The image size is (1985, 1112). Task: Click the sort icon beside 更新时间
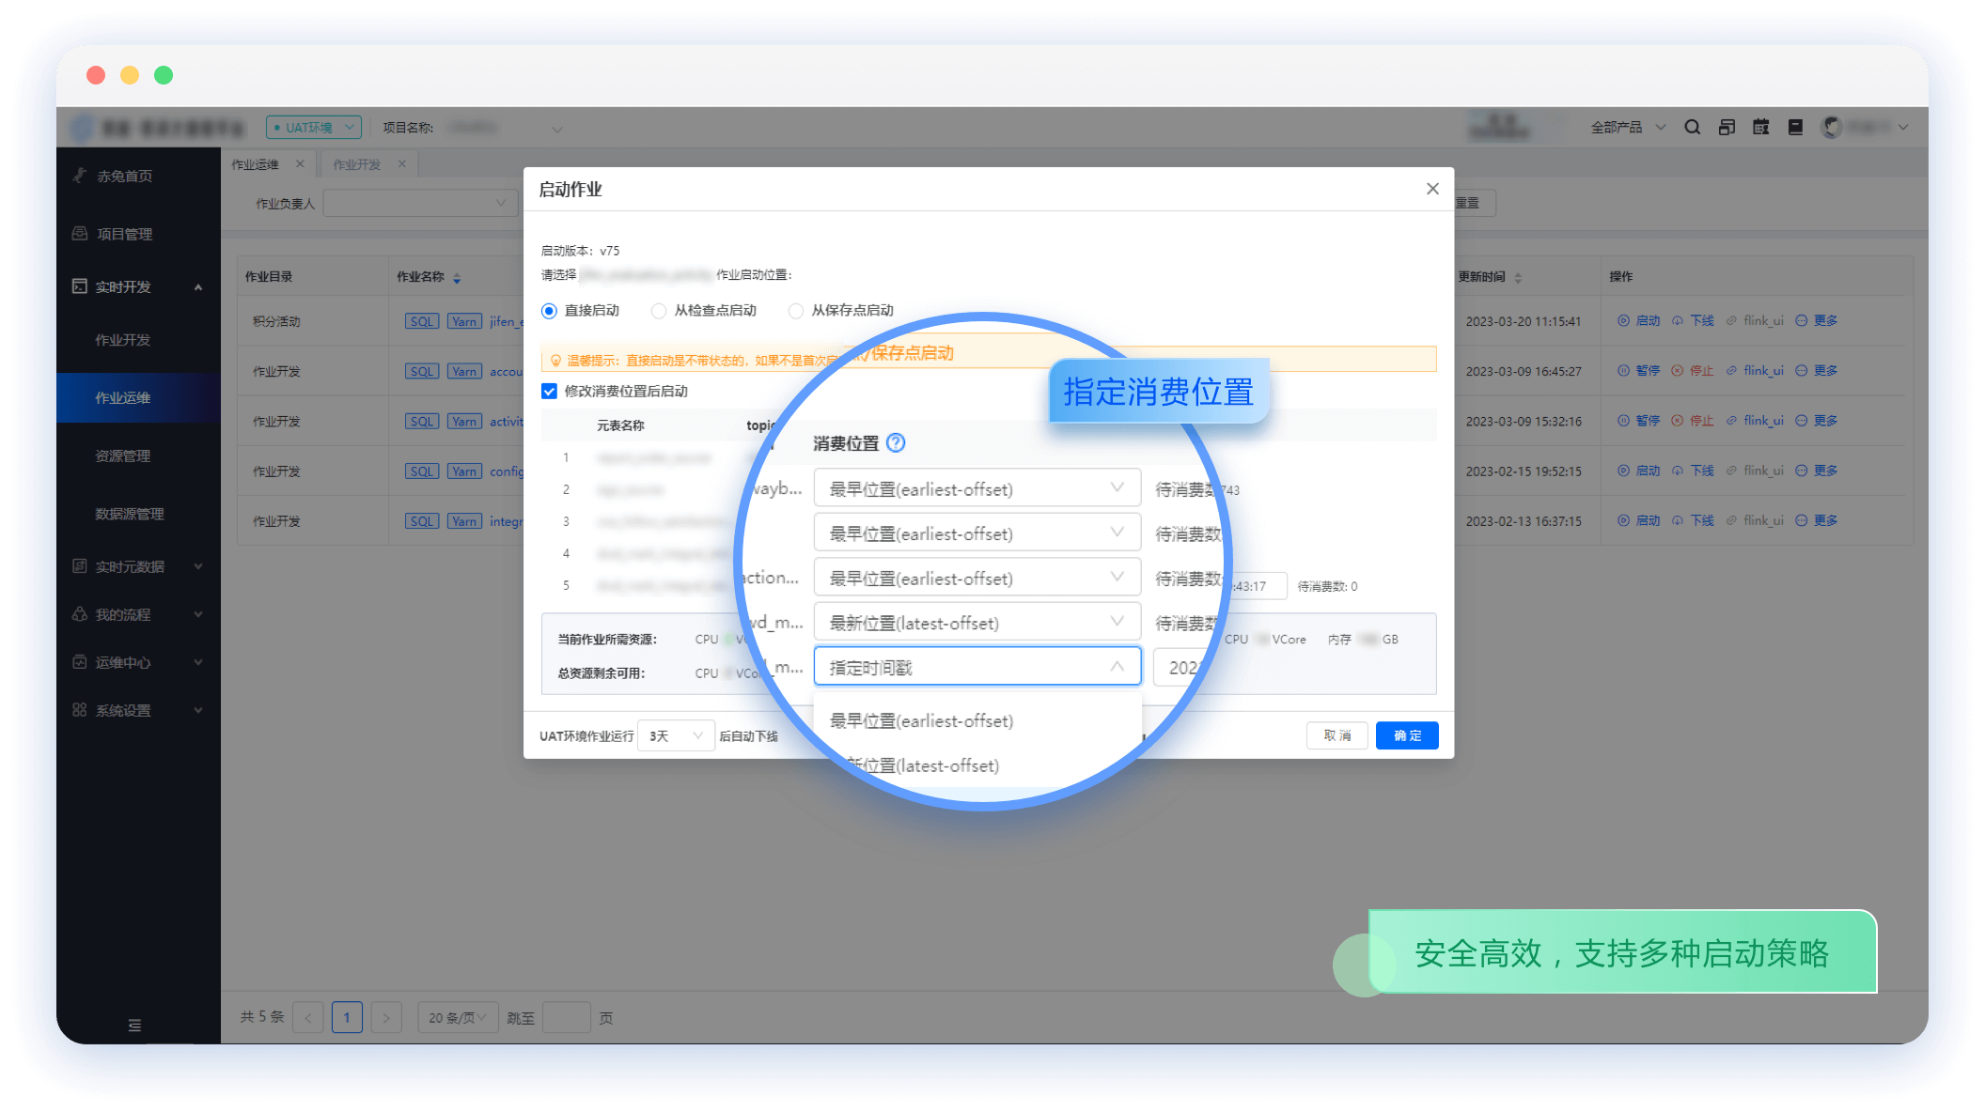pos(1518,278)
